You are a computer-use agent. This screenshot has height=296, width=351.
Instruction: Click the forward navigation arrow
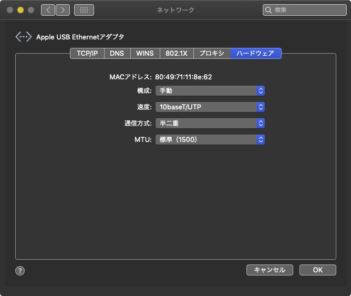(63, 10)
